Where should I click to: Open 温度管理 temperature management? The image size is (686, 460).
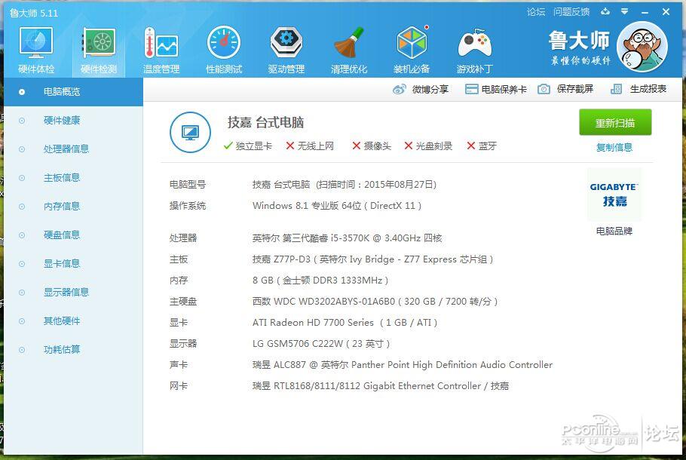161,50
